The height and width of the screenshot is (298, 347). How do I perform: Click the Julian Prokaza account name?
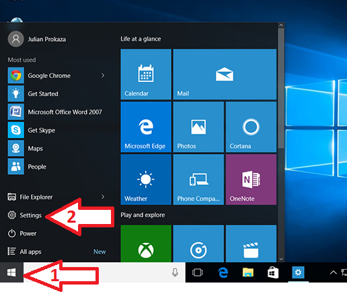[x=47, y=39]
